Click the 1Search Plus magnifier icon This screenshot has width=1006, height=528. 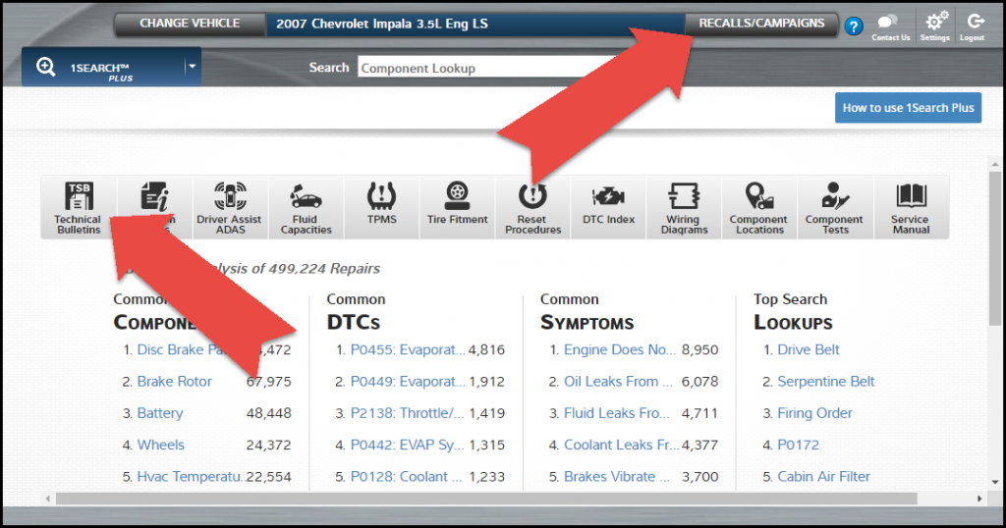(45, 67)
